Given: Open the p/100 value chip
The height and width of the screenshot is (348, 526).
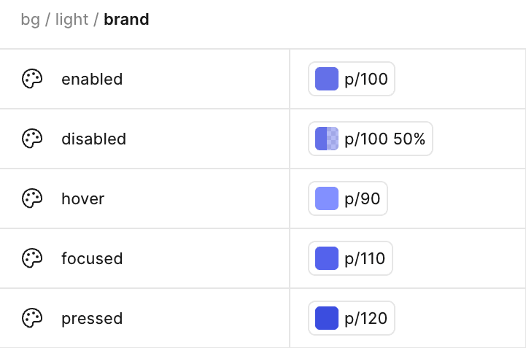Looking at the screenshot, I should 366,79.
